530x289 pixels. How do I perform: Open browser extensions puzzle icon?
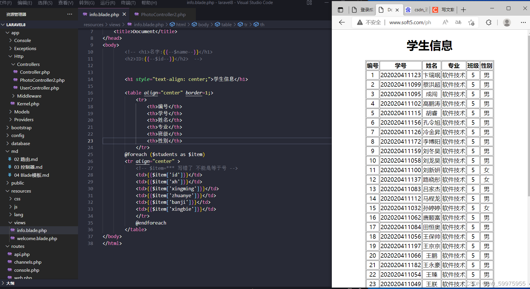click(489, 22)
